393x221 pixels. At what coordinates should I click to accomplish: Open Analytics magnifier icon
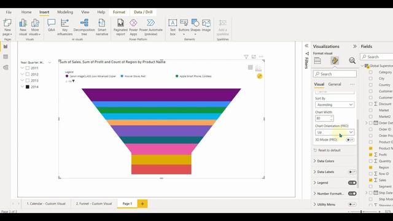point(352,61)
